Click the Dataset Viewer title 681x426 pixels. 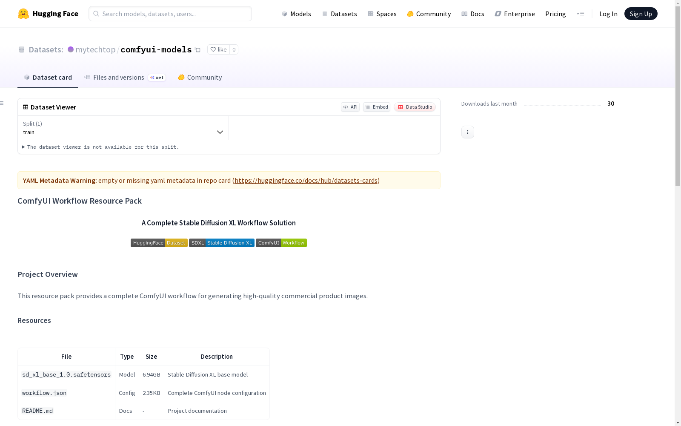point(53,107)
